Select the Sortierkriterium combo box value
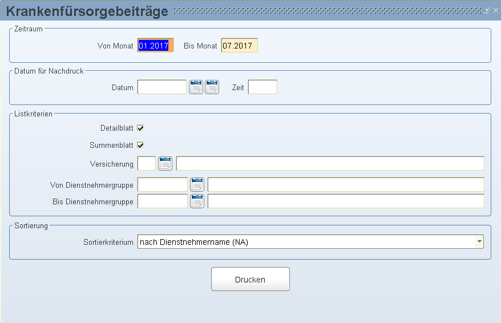 tap(310, 241)
